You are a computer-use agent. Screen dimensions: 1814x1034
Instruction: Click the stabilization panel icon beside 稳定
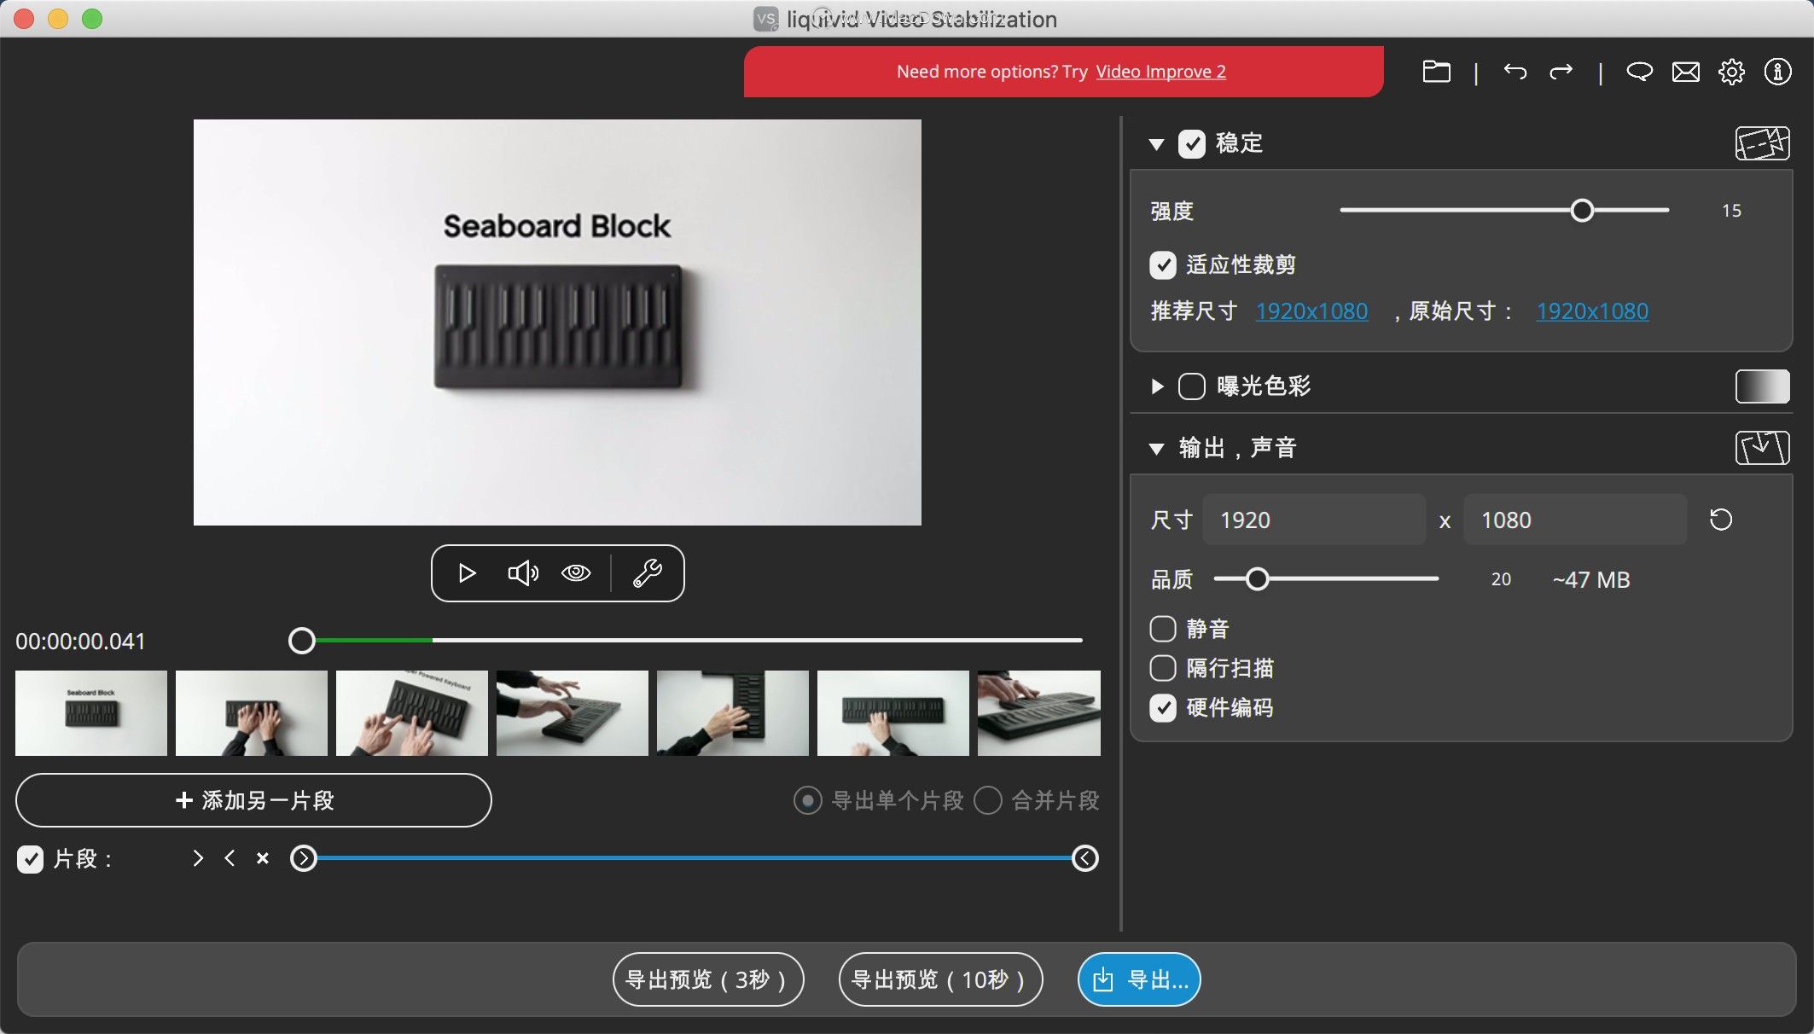(1762, 143)
